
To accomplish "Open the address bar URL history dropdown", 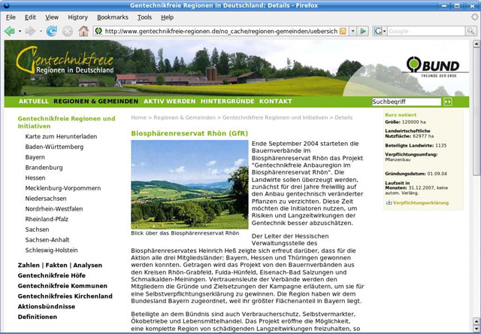I will click(x=352, y=31).
